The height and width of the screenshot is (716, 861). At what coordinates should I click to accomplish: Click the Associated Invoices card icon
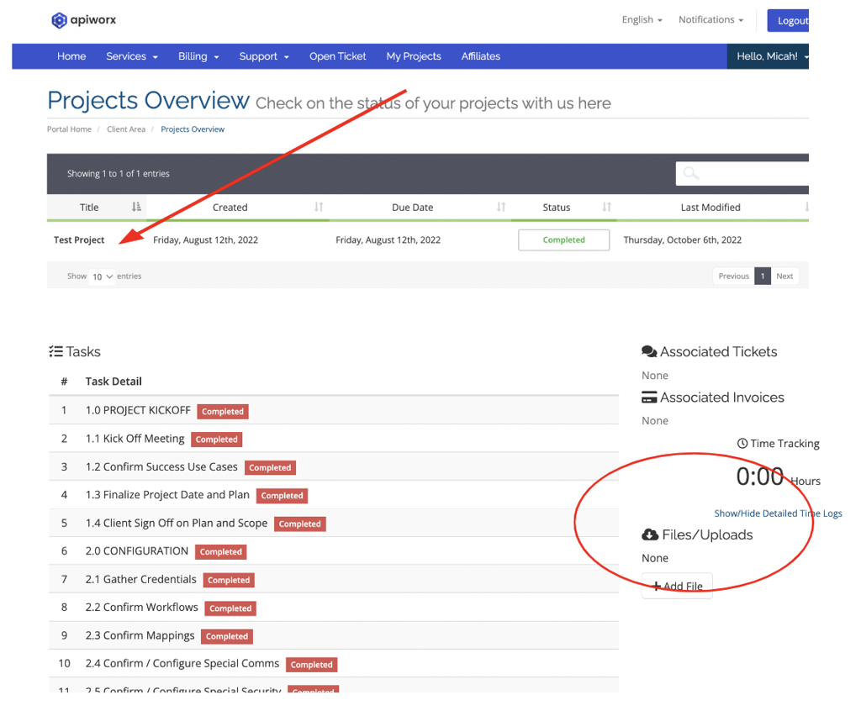point(649,397)
